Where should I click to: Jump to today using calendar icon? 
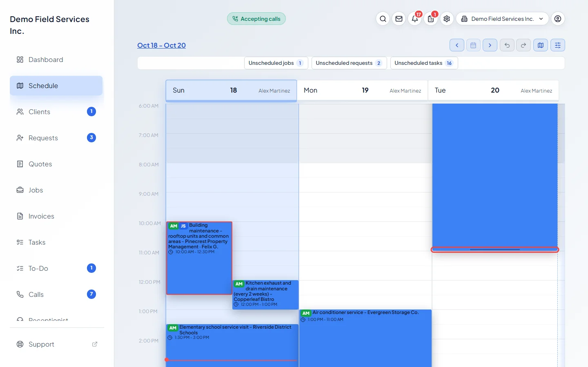[x=473, y=45]
